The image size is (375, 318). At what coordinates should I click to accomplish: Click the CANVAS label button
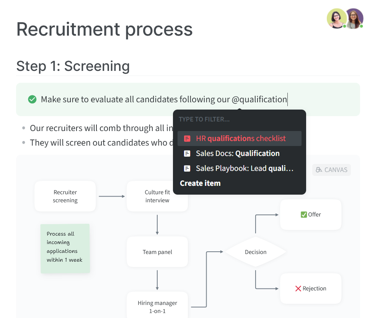pyautogui.click(x=331, y=170)
